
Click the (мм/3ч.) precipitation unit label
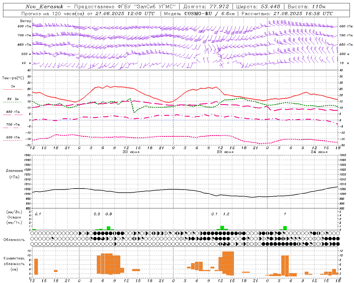14,212
